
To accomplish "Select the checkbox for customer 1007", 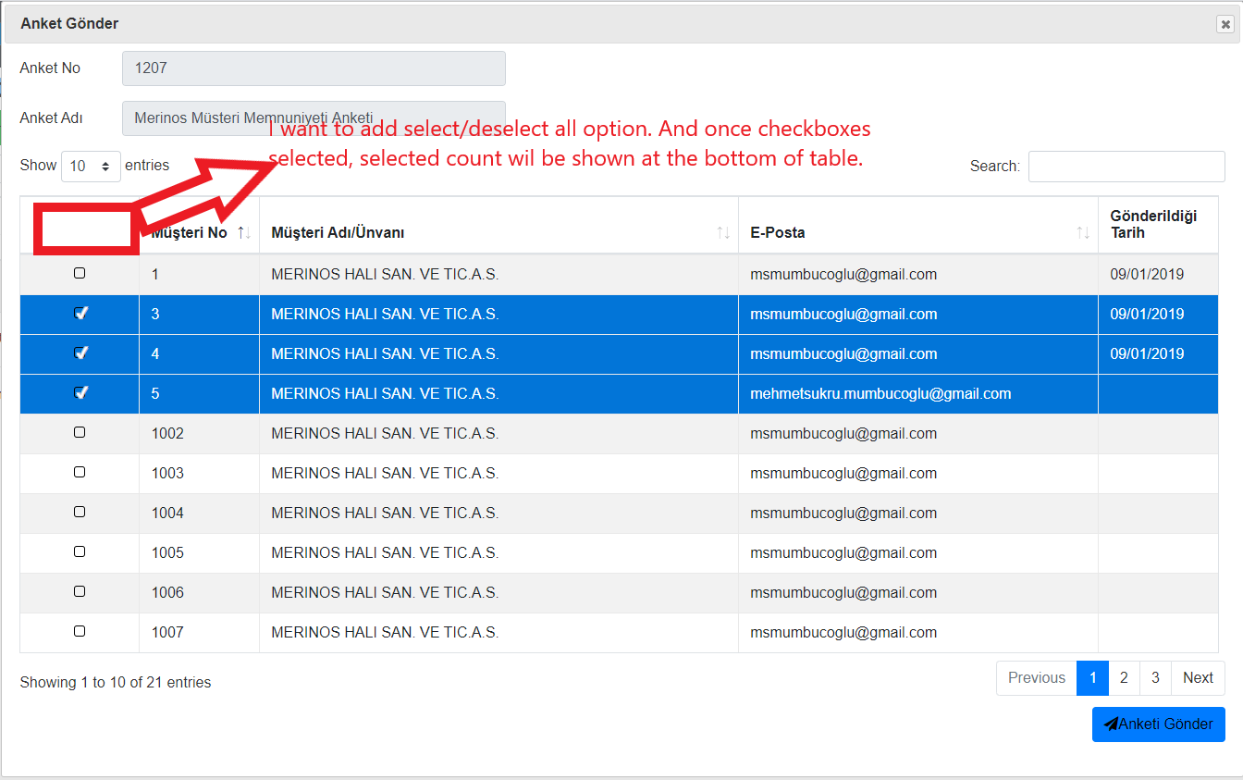I will (x=80, y=631).
